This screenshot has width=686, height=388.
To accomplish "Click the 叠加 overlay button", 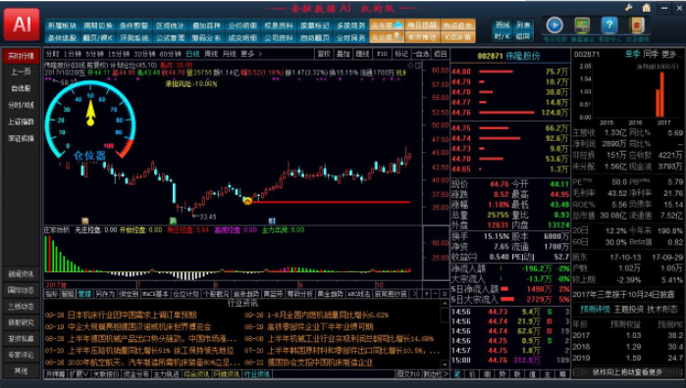I will point(343,54).
